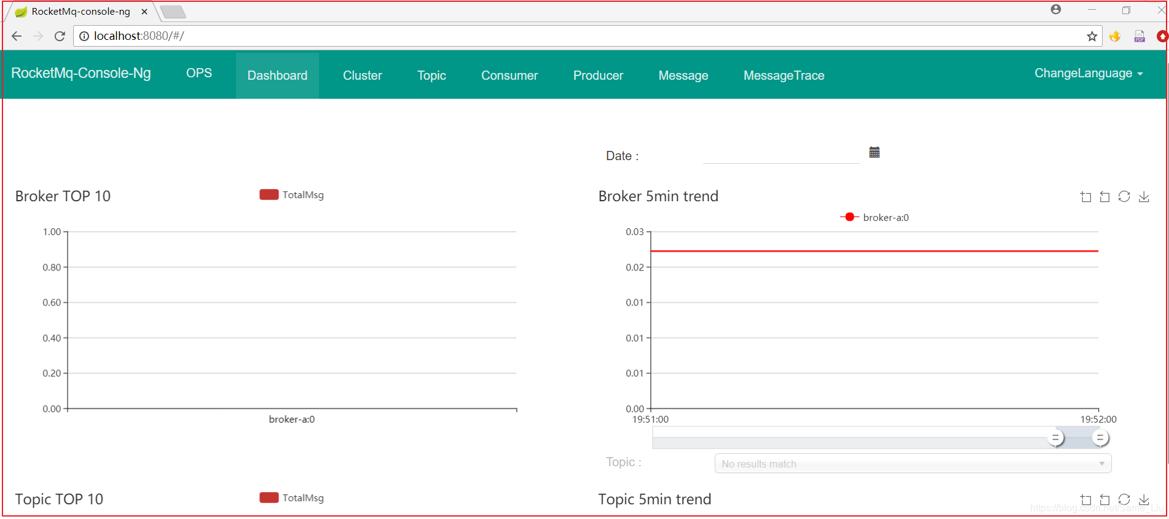This screenshot has height=519, width=1169.
Task: Click the Date input field
Action: click(781, 155)
